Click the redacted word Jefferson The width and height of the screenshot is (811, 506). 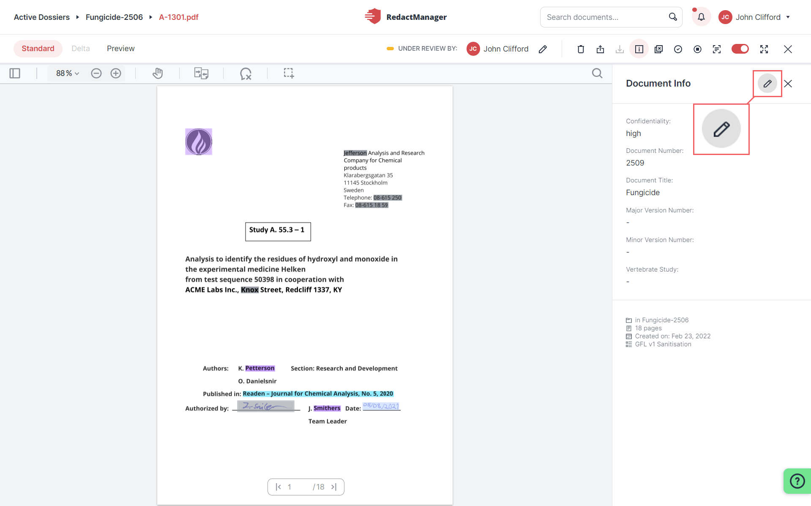coord(355,153)
